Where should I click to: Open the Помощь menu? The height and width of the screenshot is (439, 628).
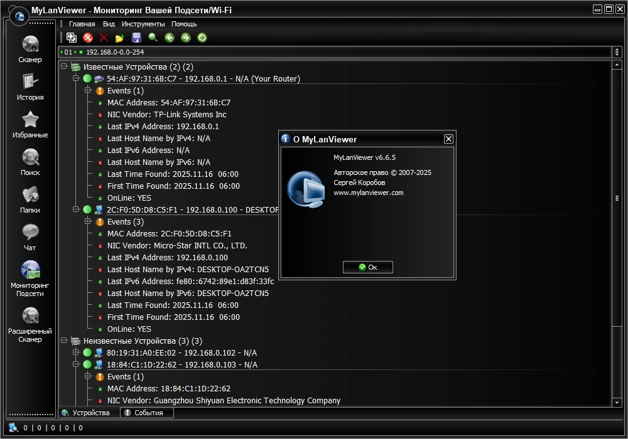(x=184, y=24)
